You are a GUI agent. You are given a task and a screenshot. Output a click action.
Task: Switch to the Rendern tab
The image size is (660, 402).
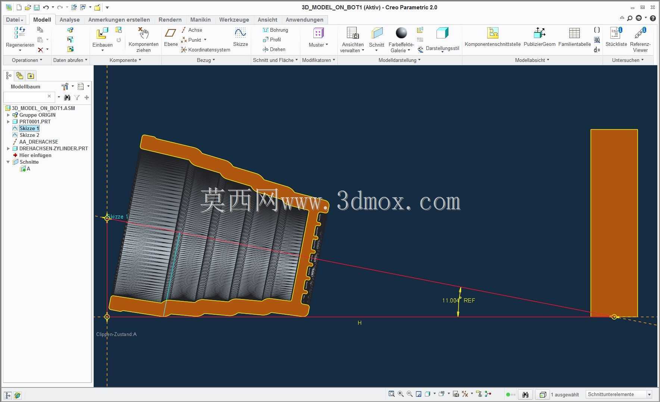tap(170, 20)
